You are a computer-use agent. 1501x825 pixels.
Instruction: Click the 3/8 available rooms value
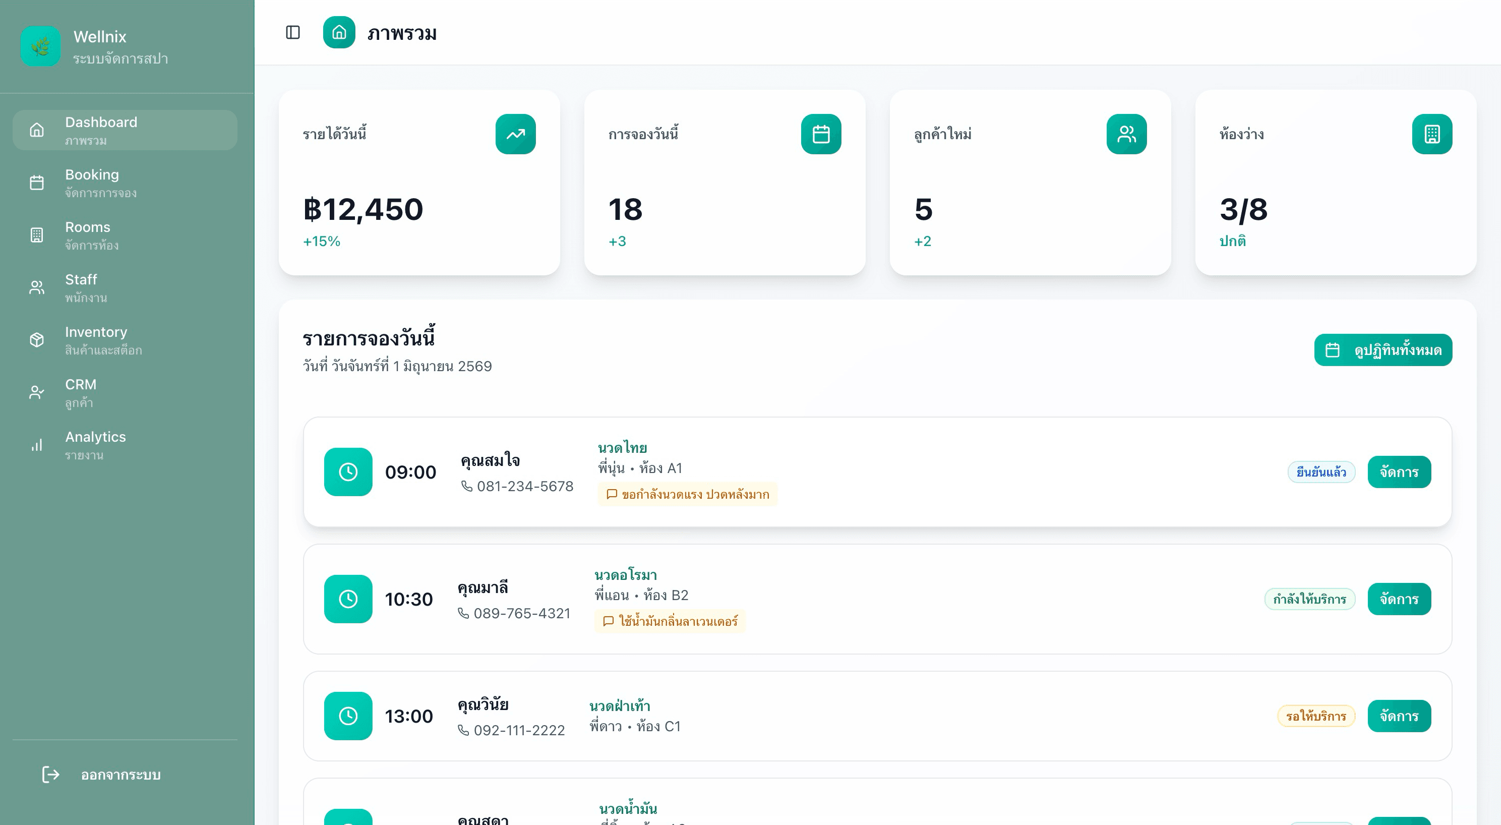(1243, 210)
